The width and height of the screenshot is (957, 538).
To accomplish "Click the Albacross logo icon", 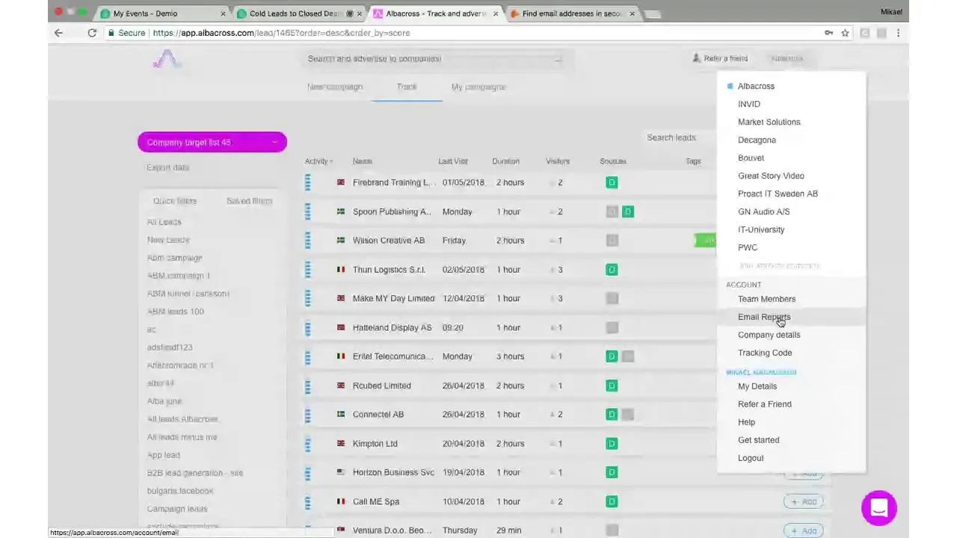I will (x=167, y=59).
